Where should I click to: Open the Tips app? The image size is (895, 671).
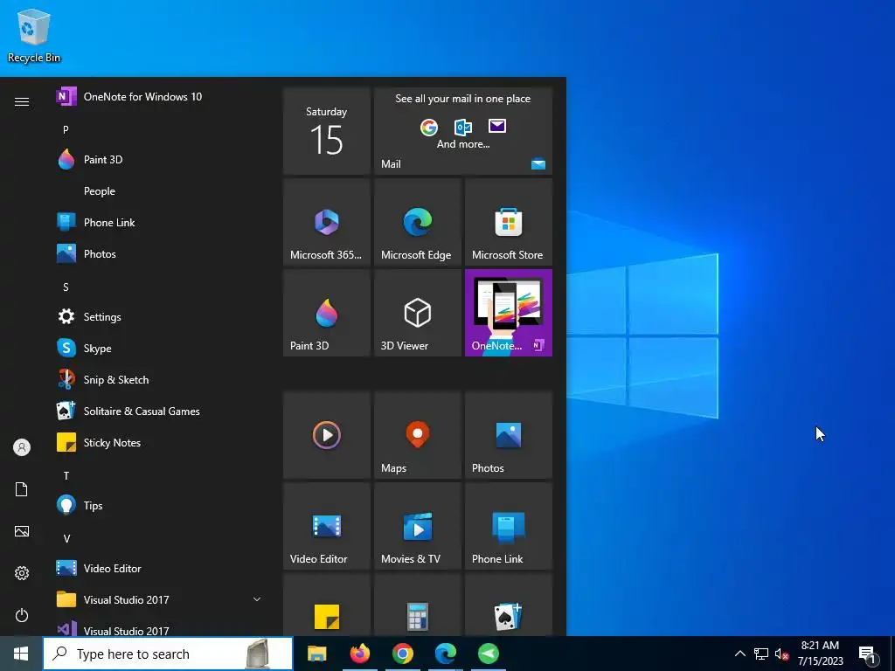160,506
